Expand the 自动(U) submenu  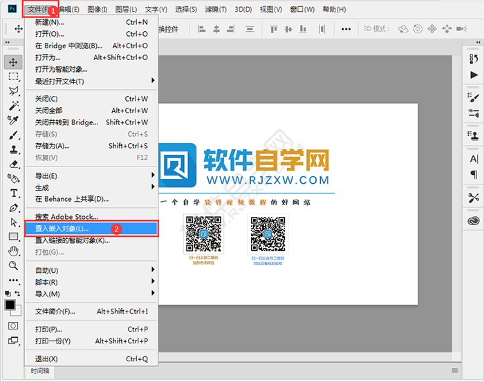90,270
